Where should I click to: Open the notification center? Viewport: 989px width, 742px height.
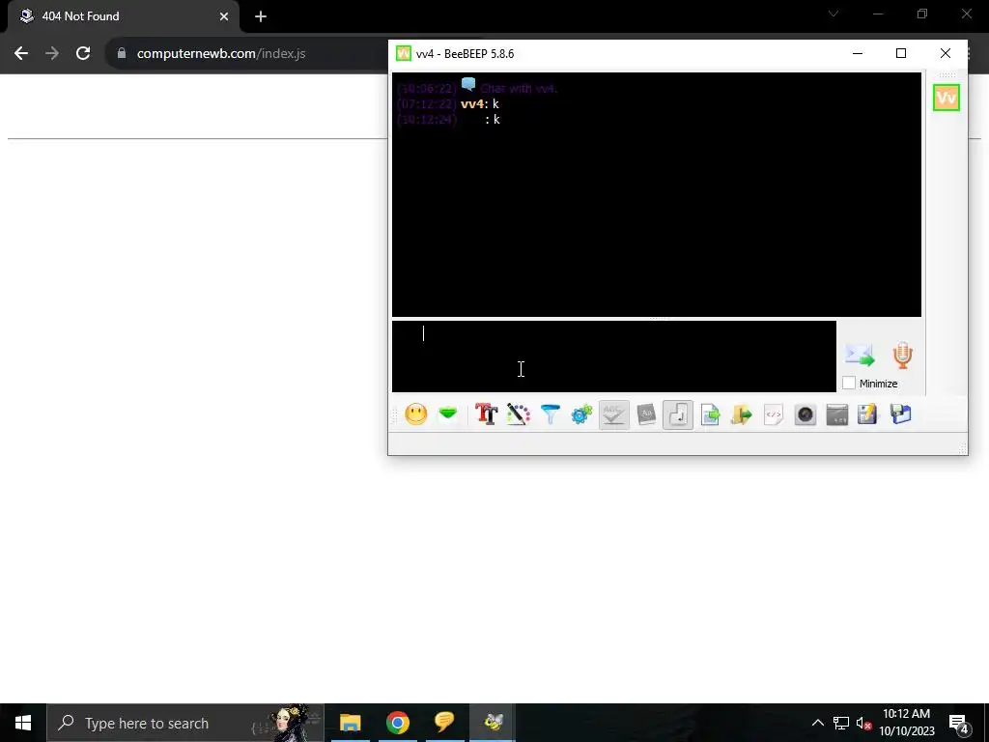(x=959, y=723)
